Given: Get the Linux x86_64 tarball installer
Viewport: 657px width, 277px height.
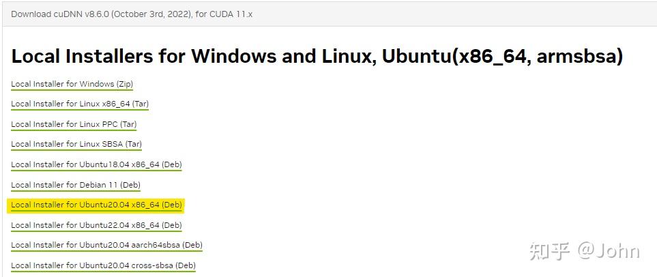Looking at the screenshot, I should [80, 104].
